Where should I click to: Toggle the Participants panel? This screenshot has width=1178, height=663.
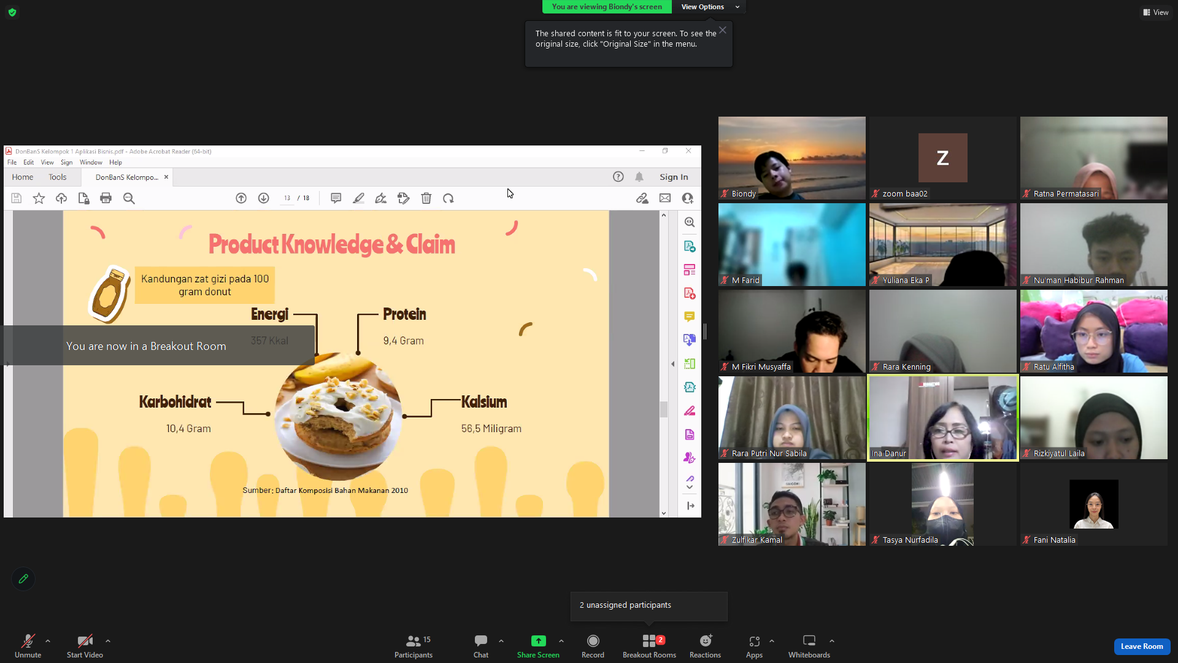pos(414,646)
